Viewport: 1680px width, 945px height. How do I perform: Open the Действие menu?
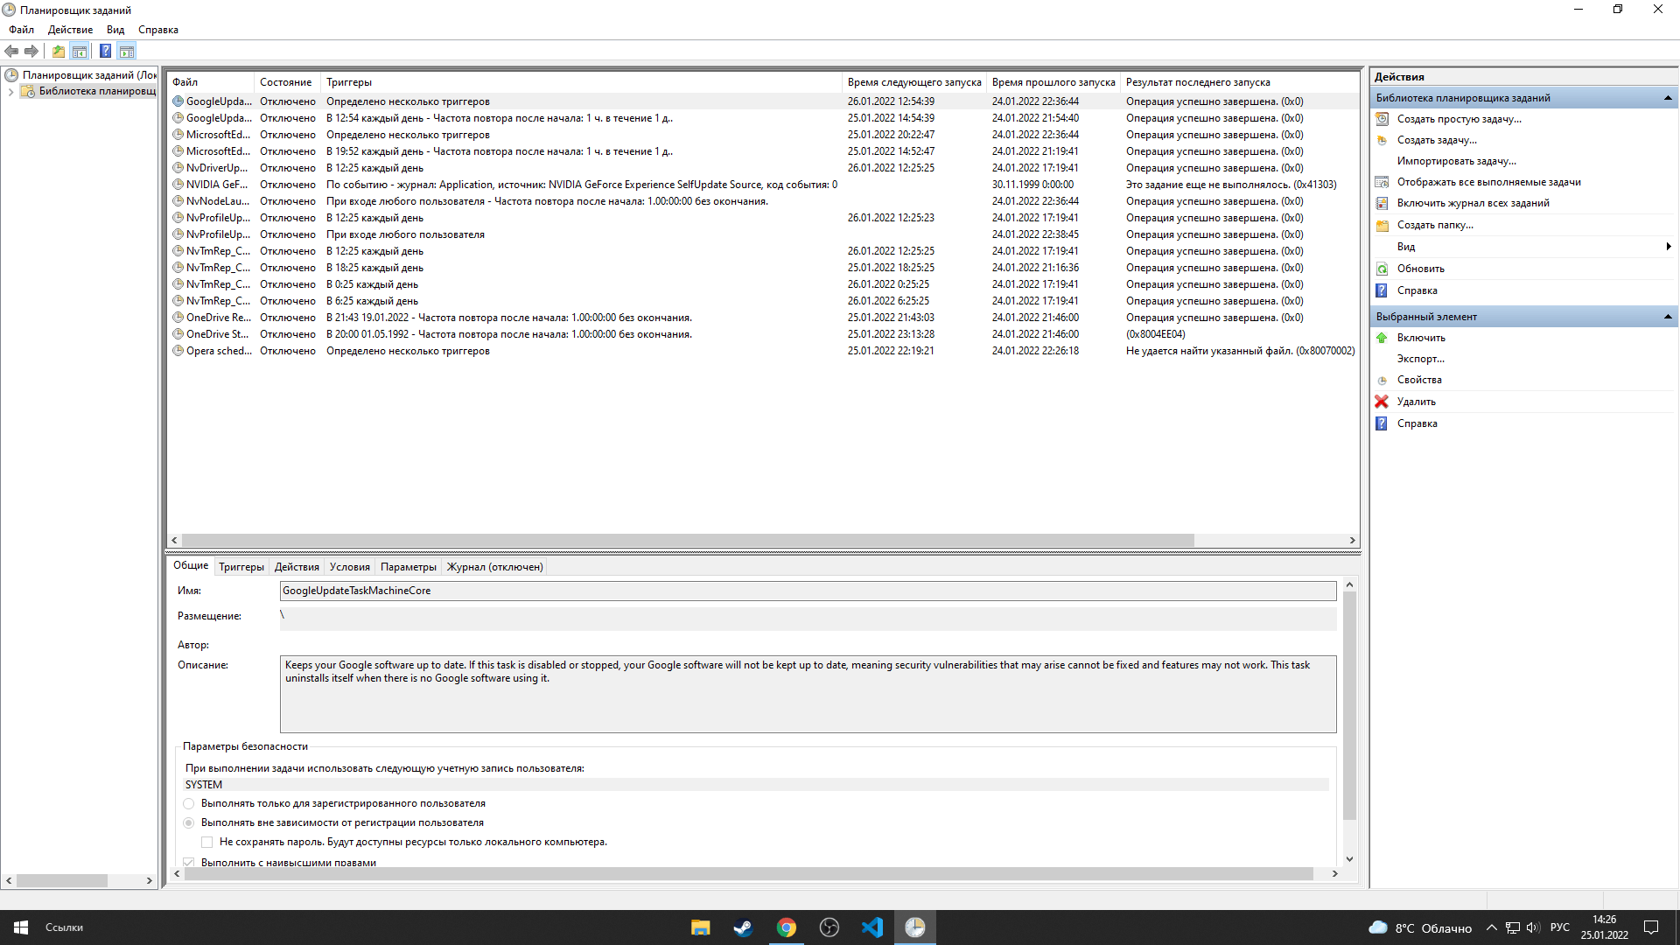(70, 30)
